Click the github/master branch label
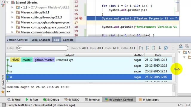The image size is (191, 107). (x=44, y=60)
